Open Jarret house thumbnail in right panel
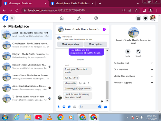 coord(133,32)
